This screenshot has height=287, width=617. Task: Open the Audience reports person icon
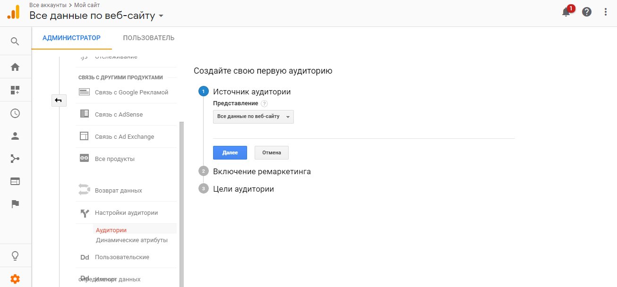pyautogui.click(x=16, y=135)
